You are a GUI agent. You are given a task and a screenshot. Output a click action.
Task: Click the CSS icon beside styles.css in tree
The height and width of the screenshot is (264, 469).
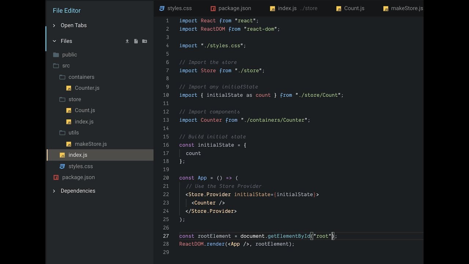(62, 166)
